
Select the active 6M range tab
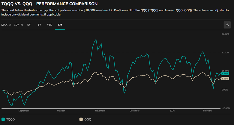(60, 25)
